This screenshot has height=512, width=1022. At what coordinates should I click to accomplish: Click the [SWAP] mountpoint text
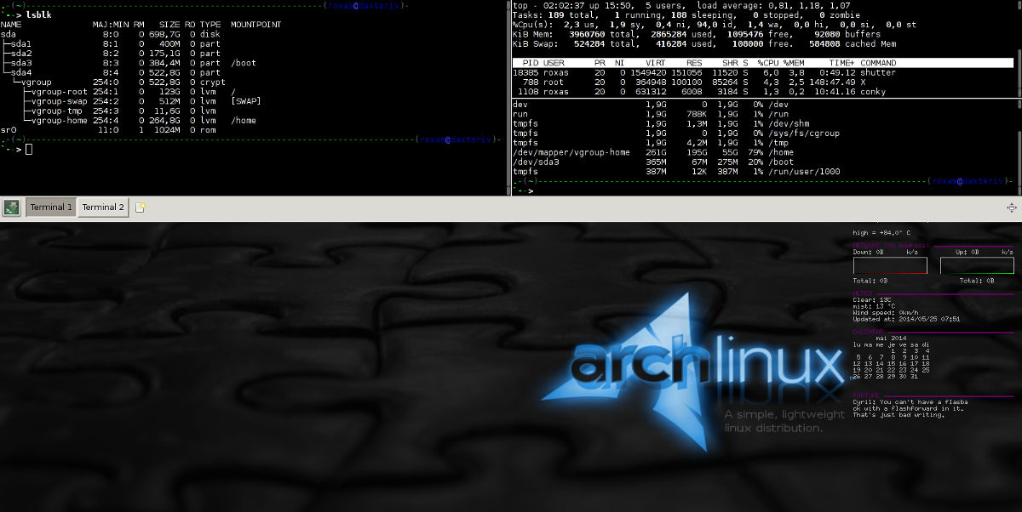click(245, 101)
